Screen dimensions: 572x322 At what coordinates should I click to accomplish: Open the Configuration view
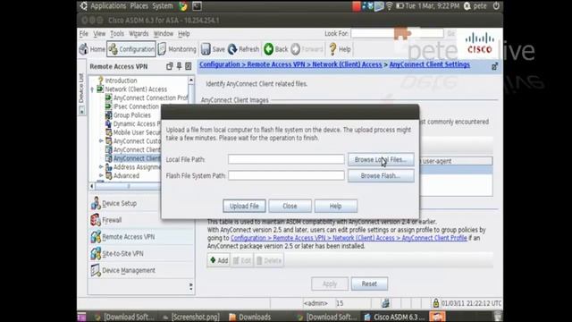131,49
